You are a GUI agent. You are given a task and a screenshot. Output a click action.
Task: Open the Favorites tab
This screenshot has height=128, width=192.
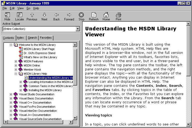[46, 38]
